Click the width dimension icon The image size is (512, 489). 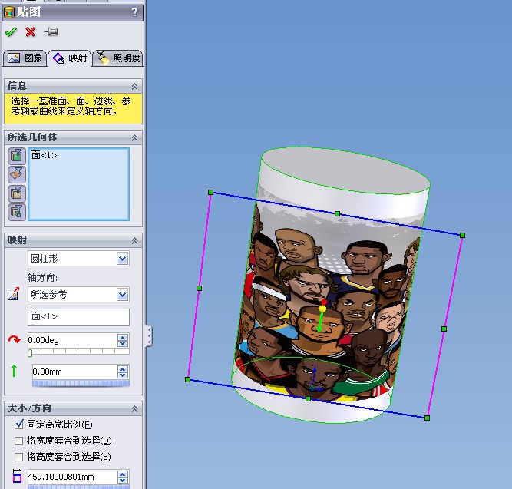(17, 476)
